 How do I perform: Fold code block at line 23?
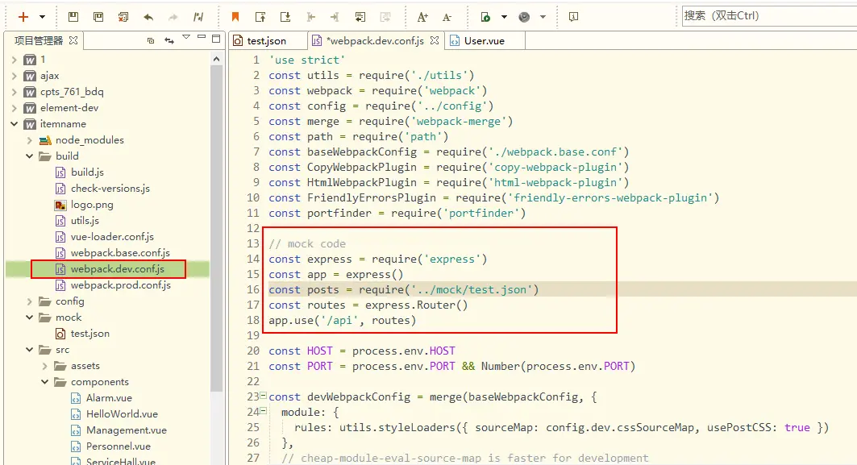click(x=264, y=396)
